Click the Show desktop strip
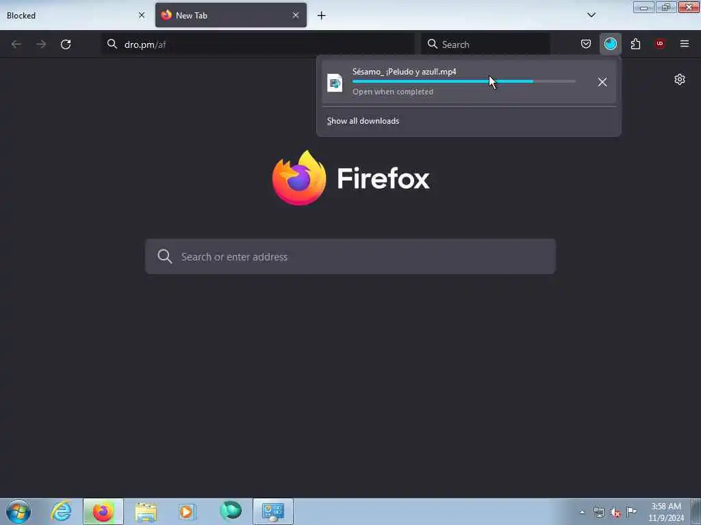701x525 pixels. [696, 511]
